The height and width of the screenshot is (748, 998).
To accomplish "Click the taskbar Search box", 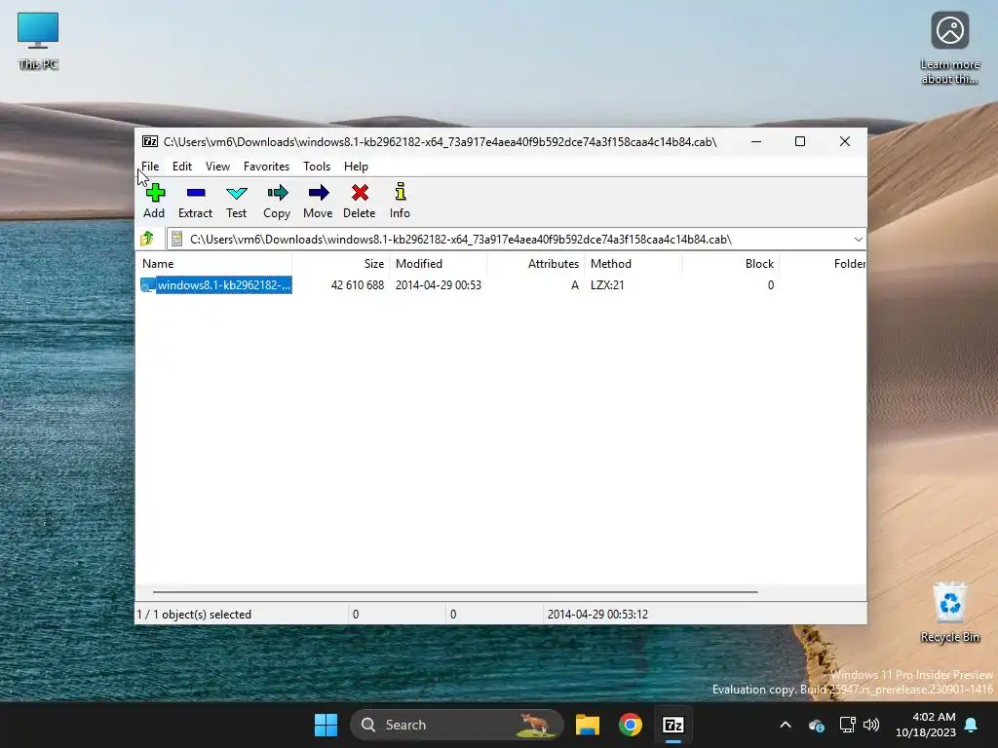I will coord(456,725).
